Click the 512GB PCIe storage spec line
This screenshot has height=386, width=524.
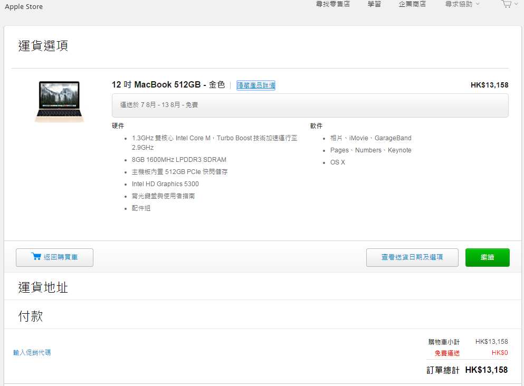pos(180,172)
